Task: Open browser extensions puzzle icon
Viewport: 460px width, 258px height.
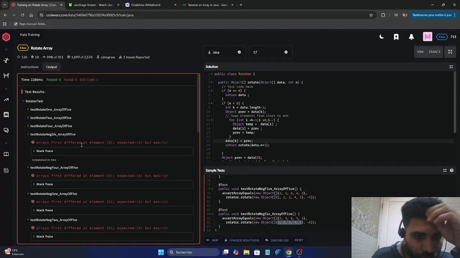Action: point(383,15)
